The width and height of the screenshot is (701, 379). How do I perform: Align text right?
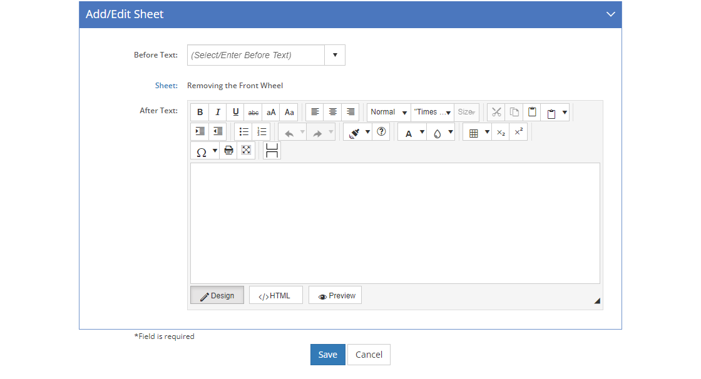coord(350,112)
